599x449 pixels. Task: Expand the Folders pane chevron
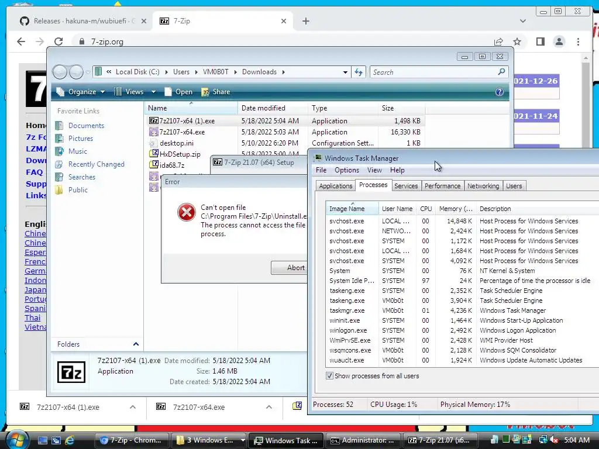click(x=136, y=344)
